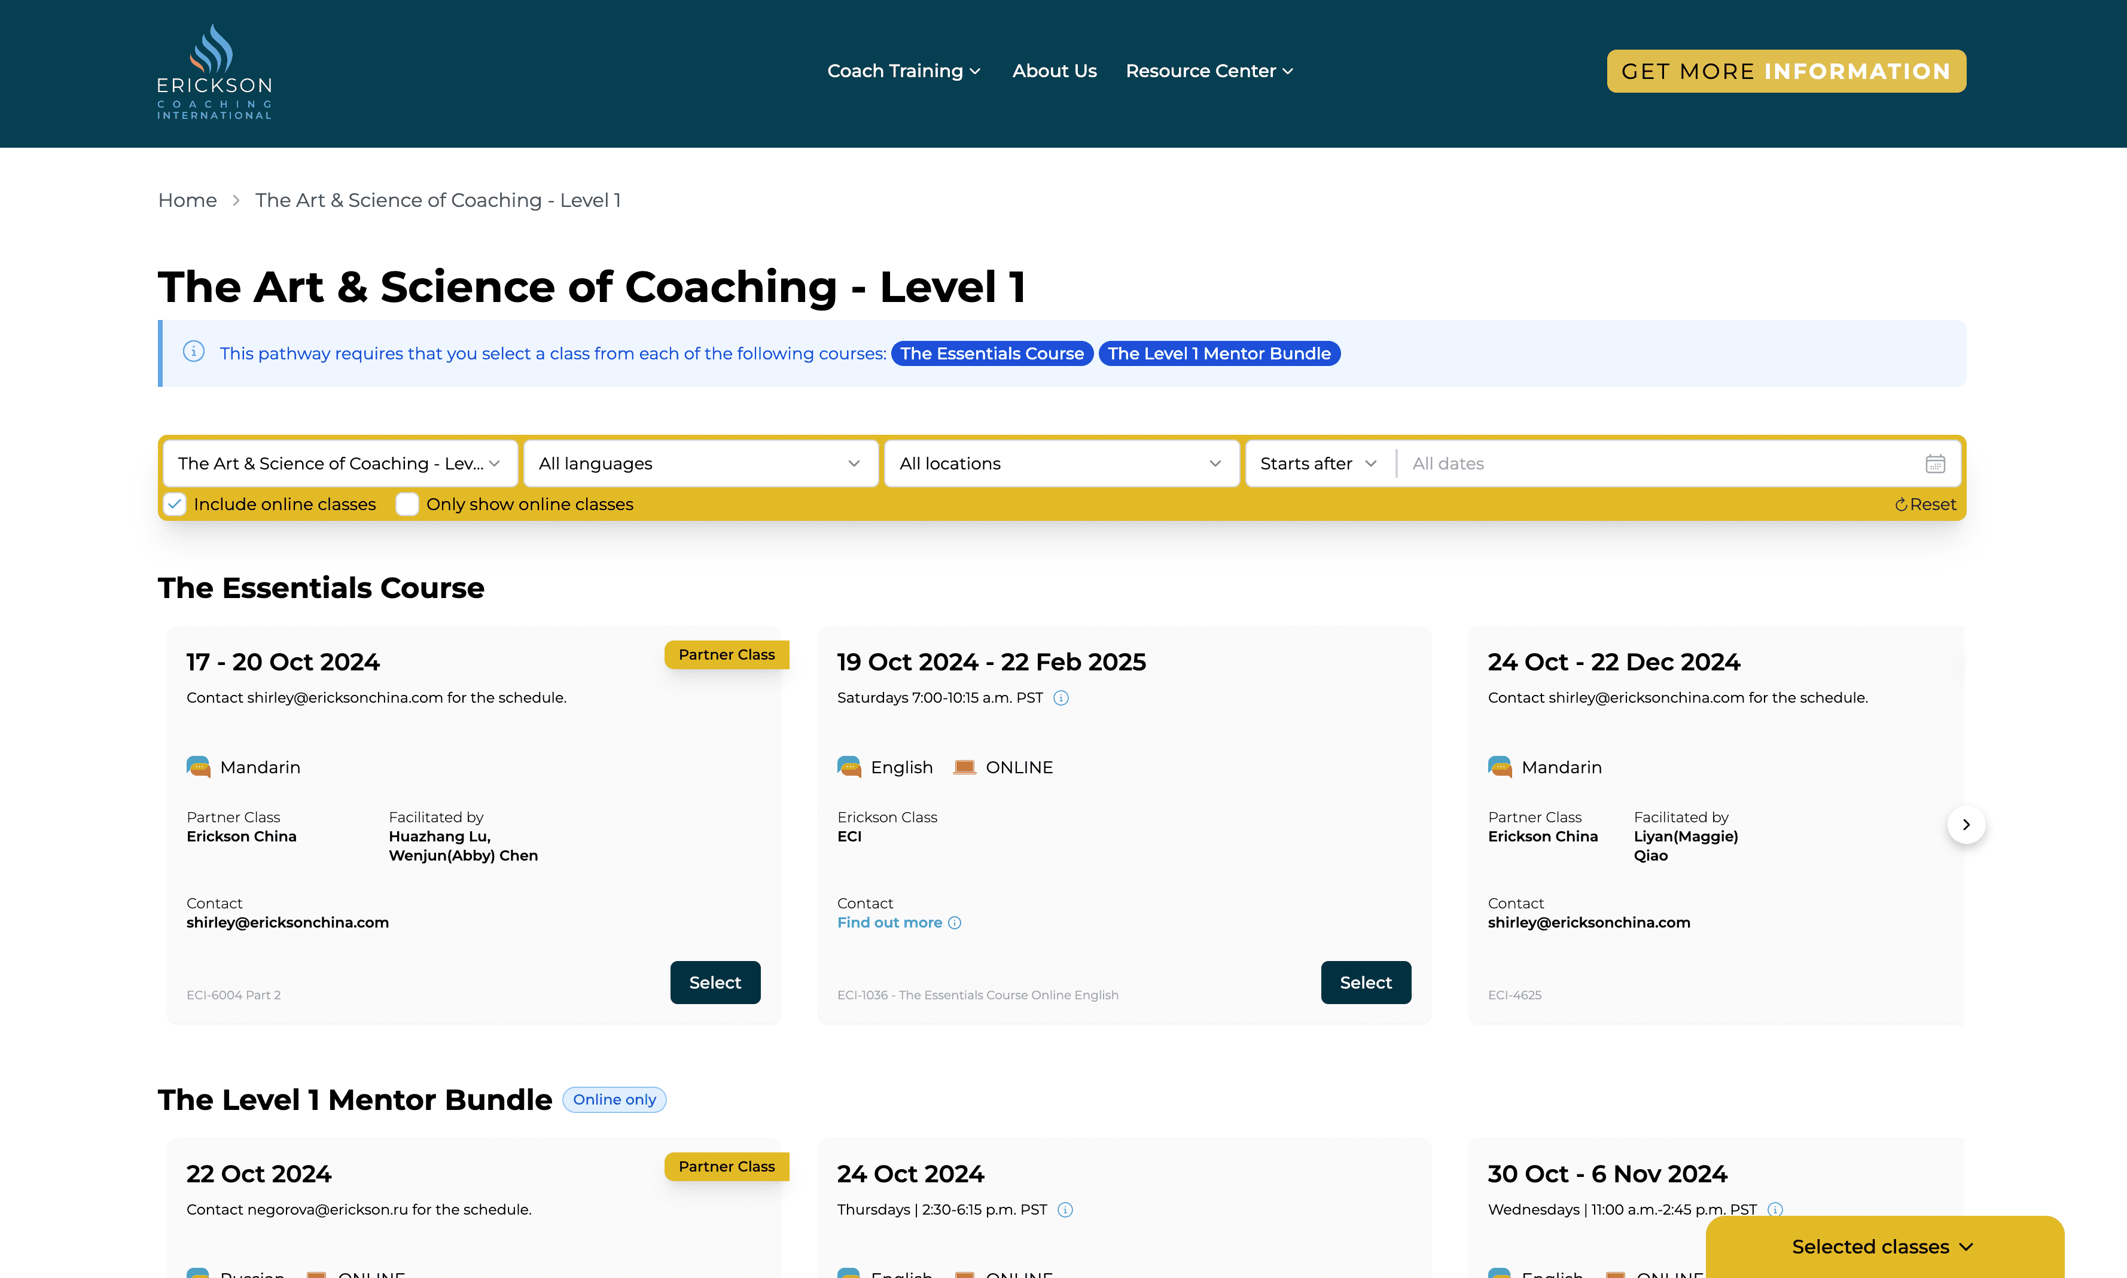Click the 24 Oct 2024 heading

tap(910, 1174)
